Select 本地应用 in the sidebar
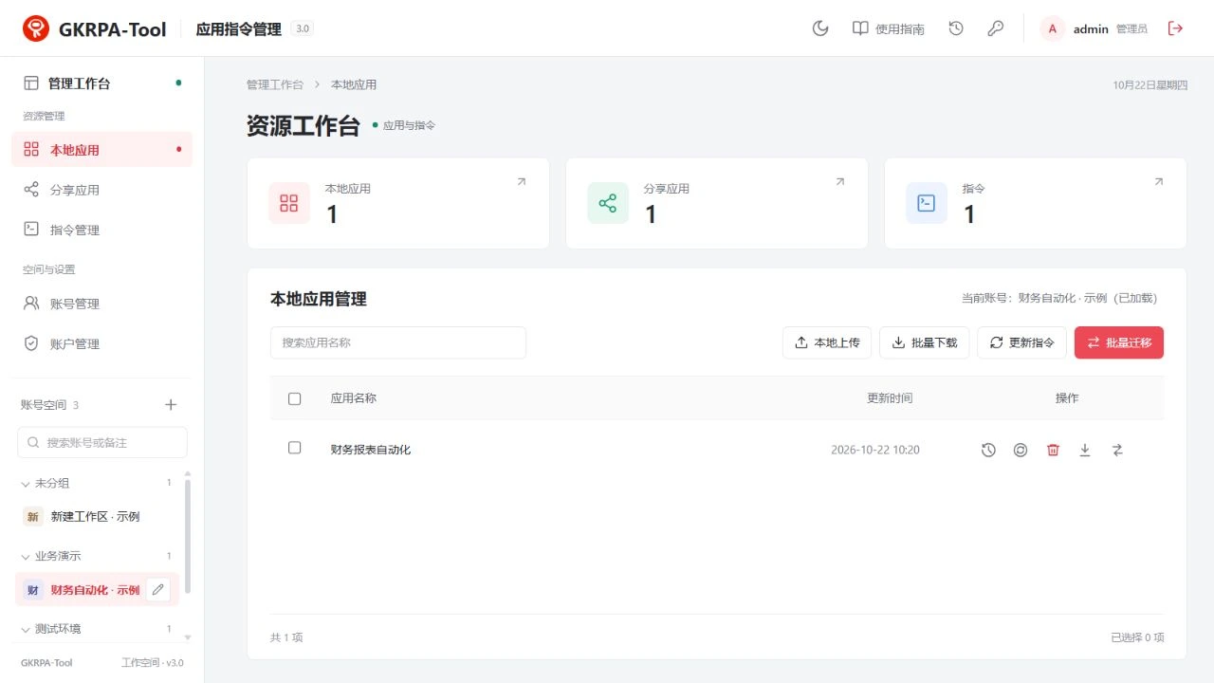1214x683 pixels. (101, 150)
